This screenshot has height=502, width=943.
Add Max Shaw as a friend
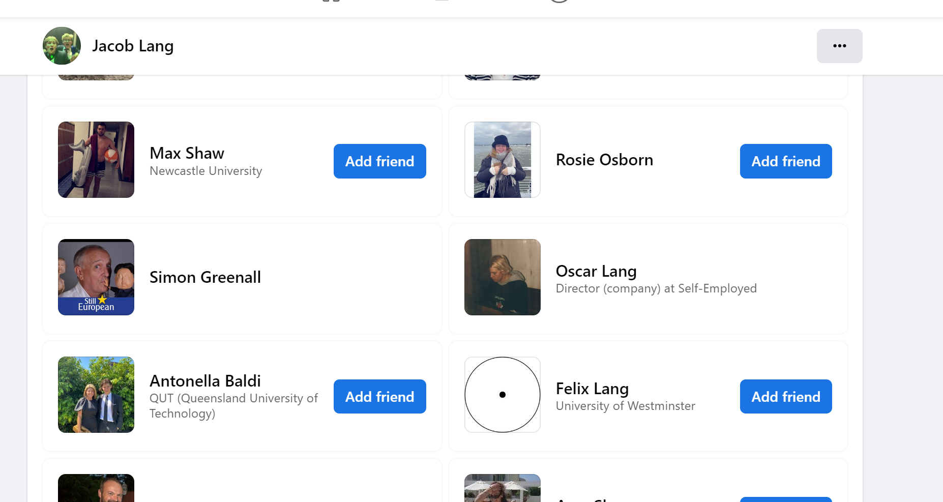coord(379,161)
